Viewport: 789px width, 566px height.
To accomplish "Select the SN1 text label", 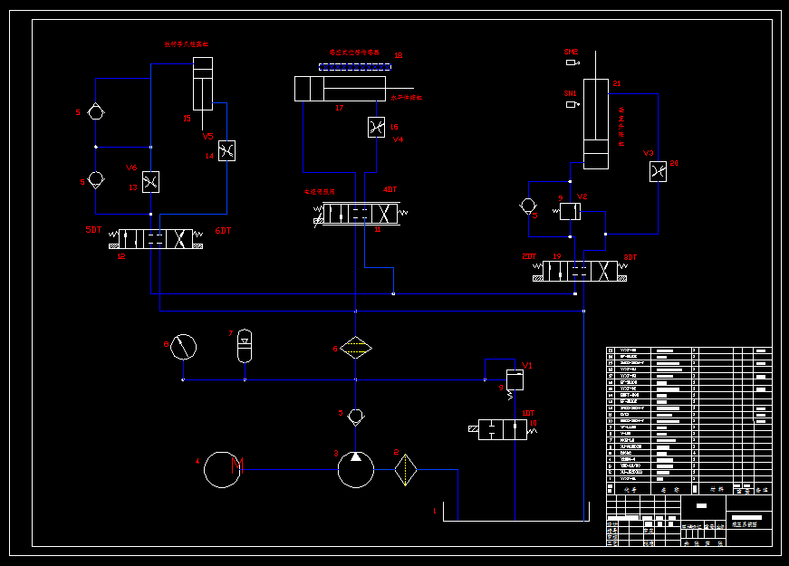I will tap(570, 93).
